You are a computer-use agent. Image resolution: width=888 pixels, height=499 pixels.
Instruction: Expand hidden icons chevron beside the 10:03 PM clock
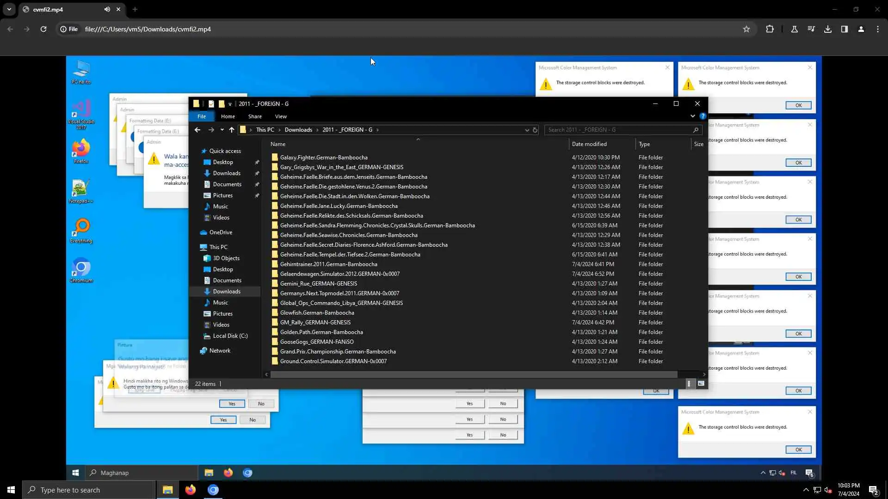[x=806, y=490]
